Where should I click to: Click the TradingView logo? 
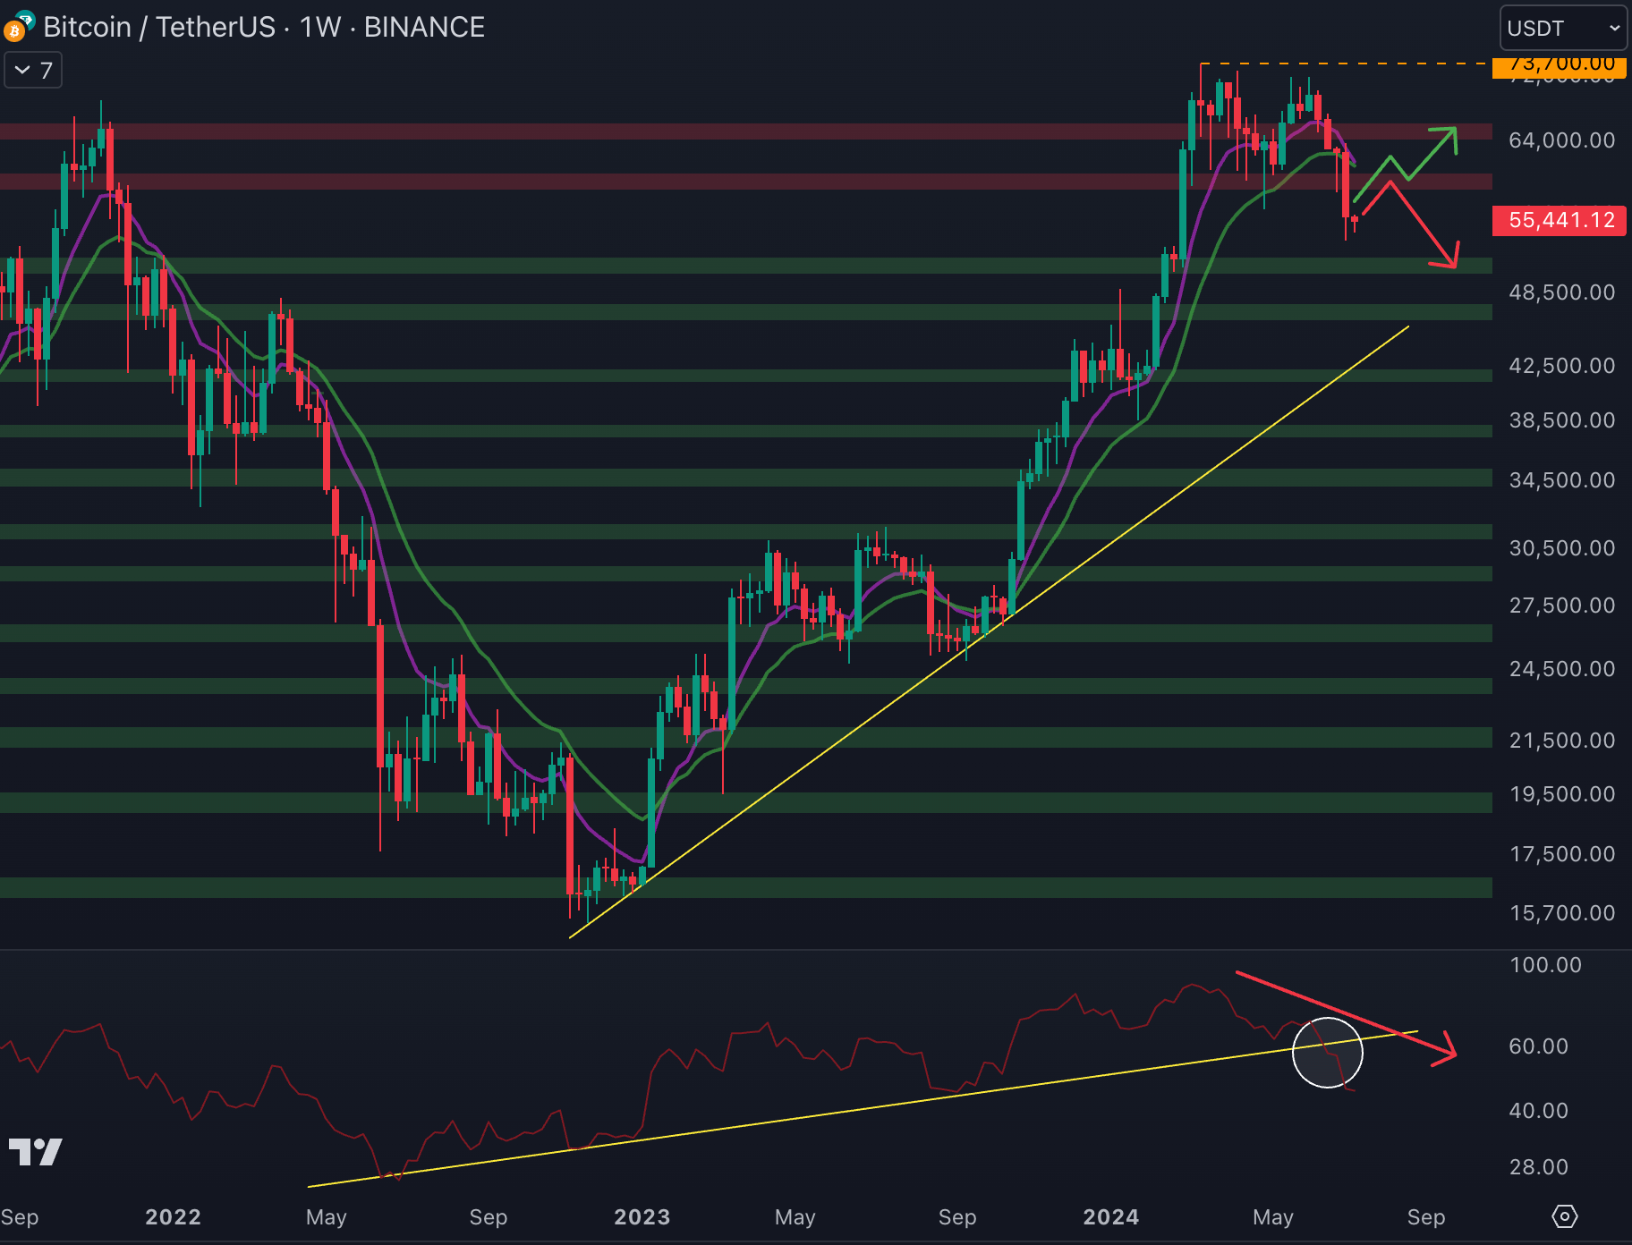coord(35,1152)
